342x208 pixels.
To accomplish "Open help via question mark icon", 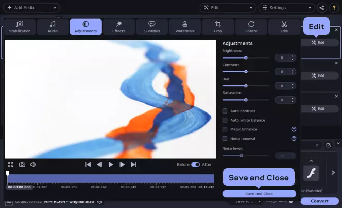I will [334, 8].
